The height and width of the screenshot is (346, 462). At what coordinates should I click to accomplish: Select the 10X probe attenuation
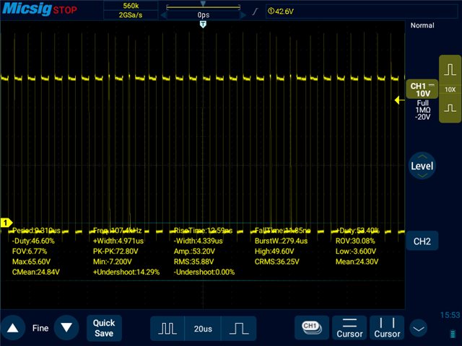point(450,89)
